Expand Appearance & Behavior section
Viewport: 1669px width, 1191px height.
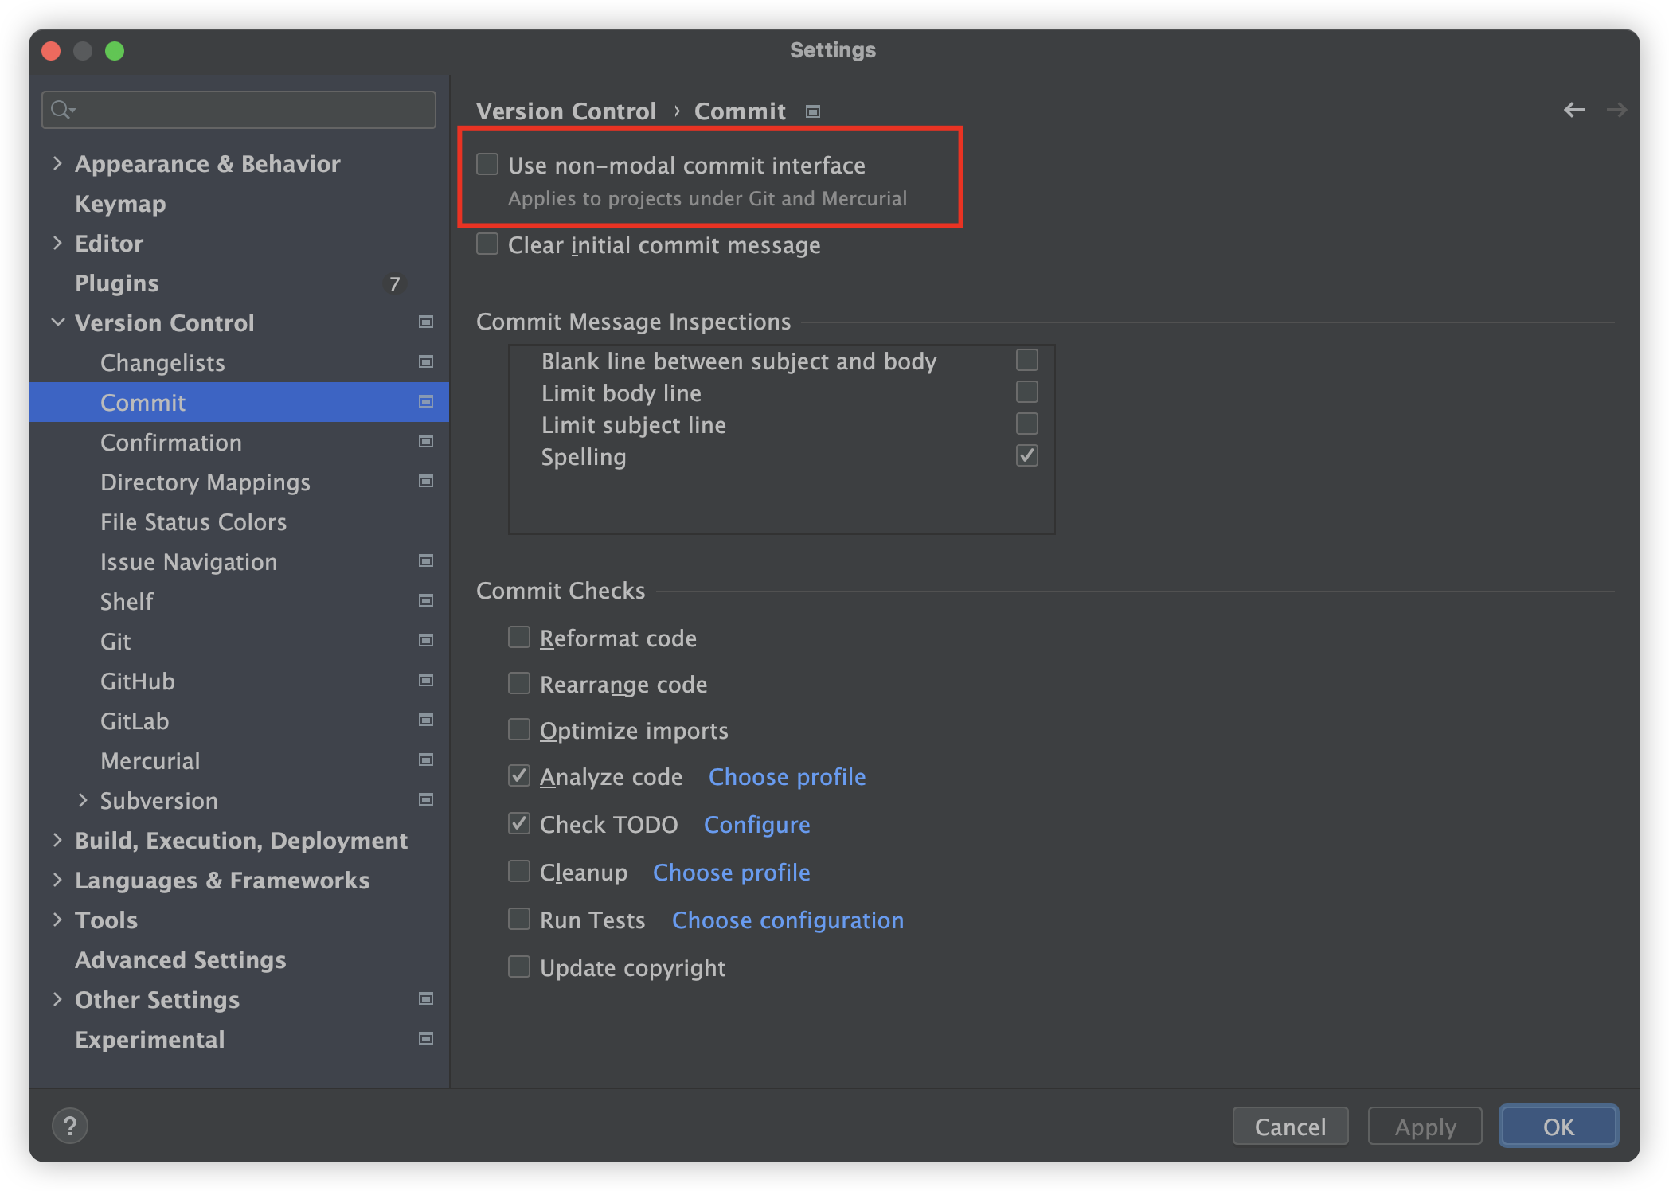pos(57,163)
